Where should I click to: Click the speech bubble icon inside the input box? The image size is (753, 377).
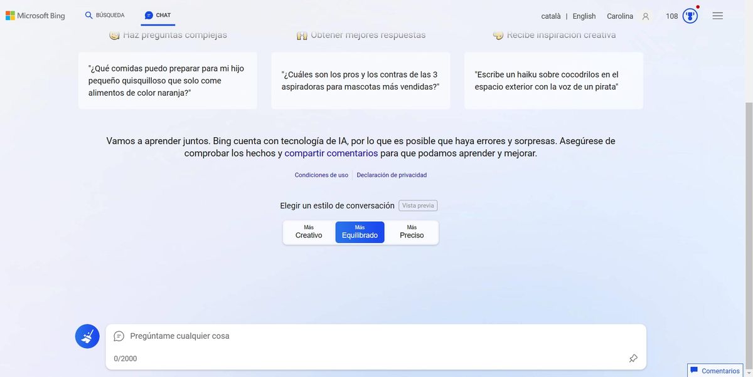coord(119,336)
